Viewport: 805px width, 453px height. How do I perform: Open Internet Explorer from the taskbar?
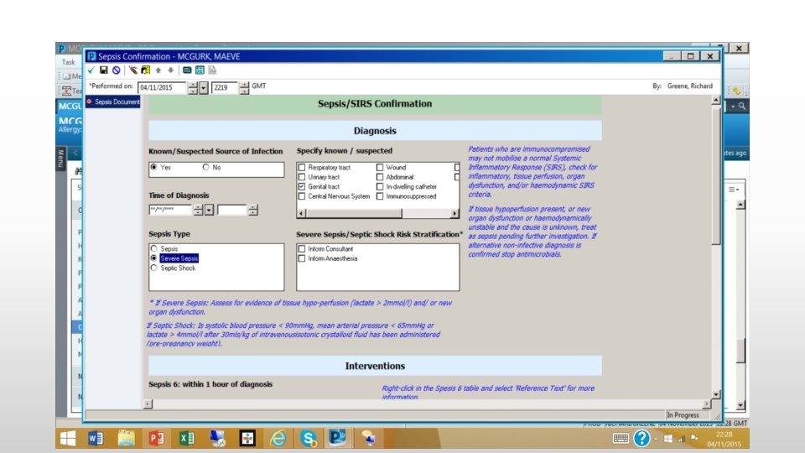[278, 438]
